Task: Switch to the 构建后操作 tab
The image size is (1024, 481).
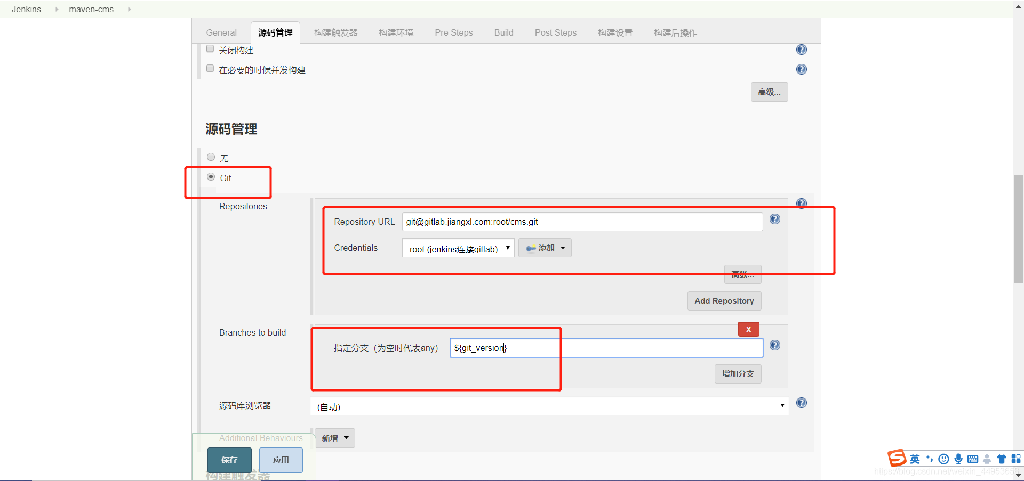Action: (675, 32)
